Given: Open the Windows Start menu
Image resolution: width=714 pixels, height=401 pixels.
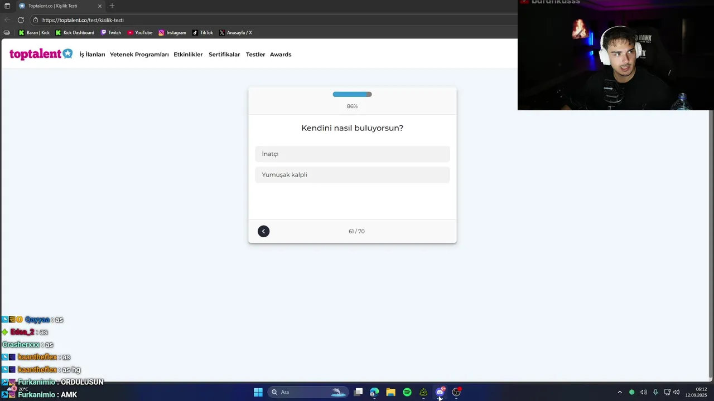Looking at the screenshot, I should (x=258, y=392).
